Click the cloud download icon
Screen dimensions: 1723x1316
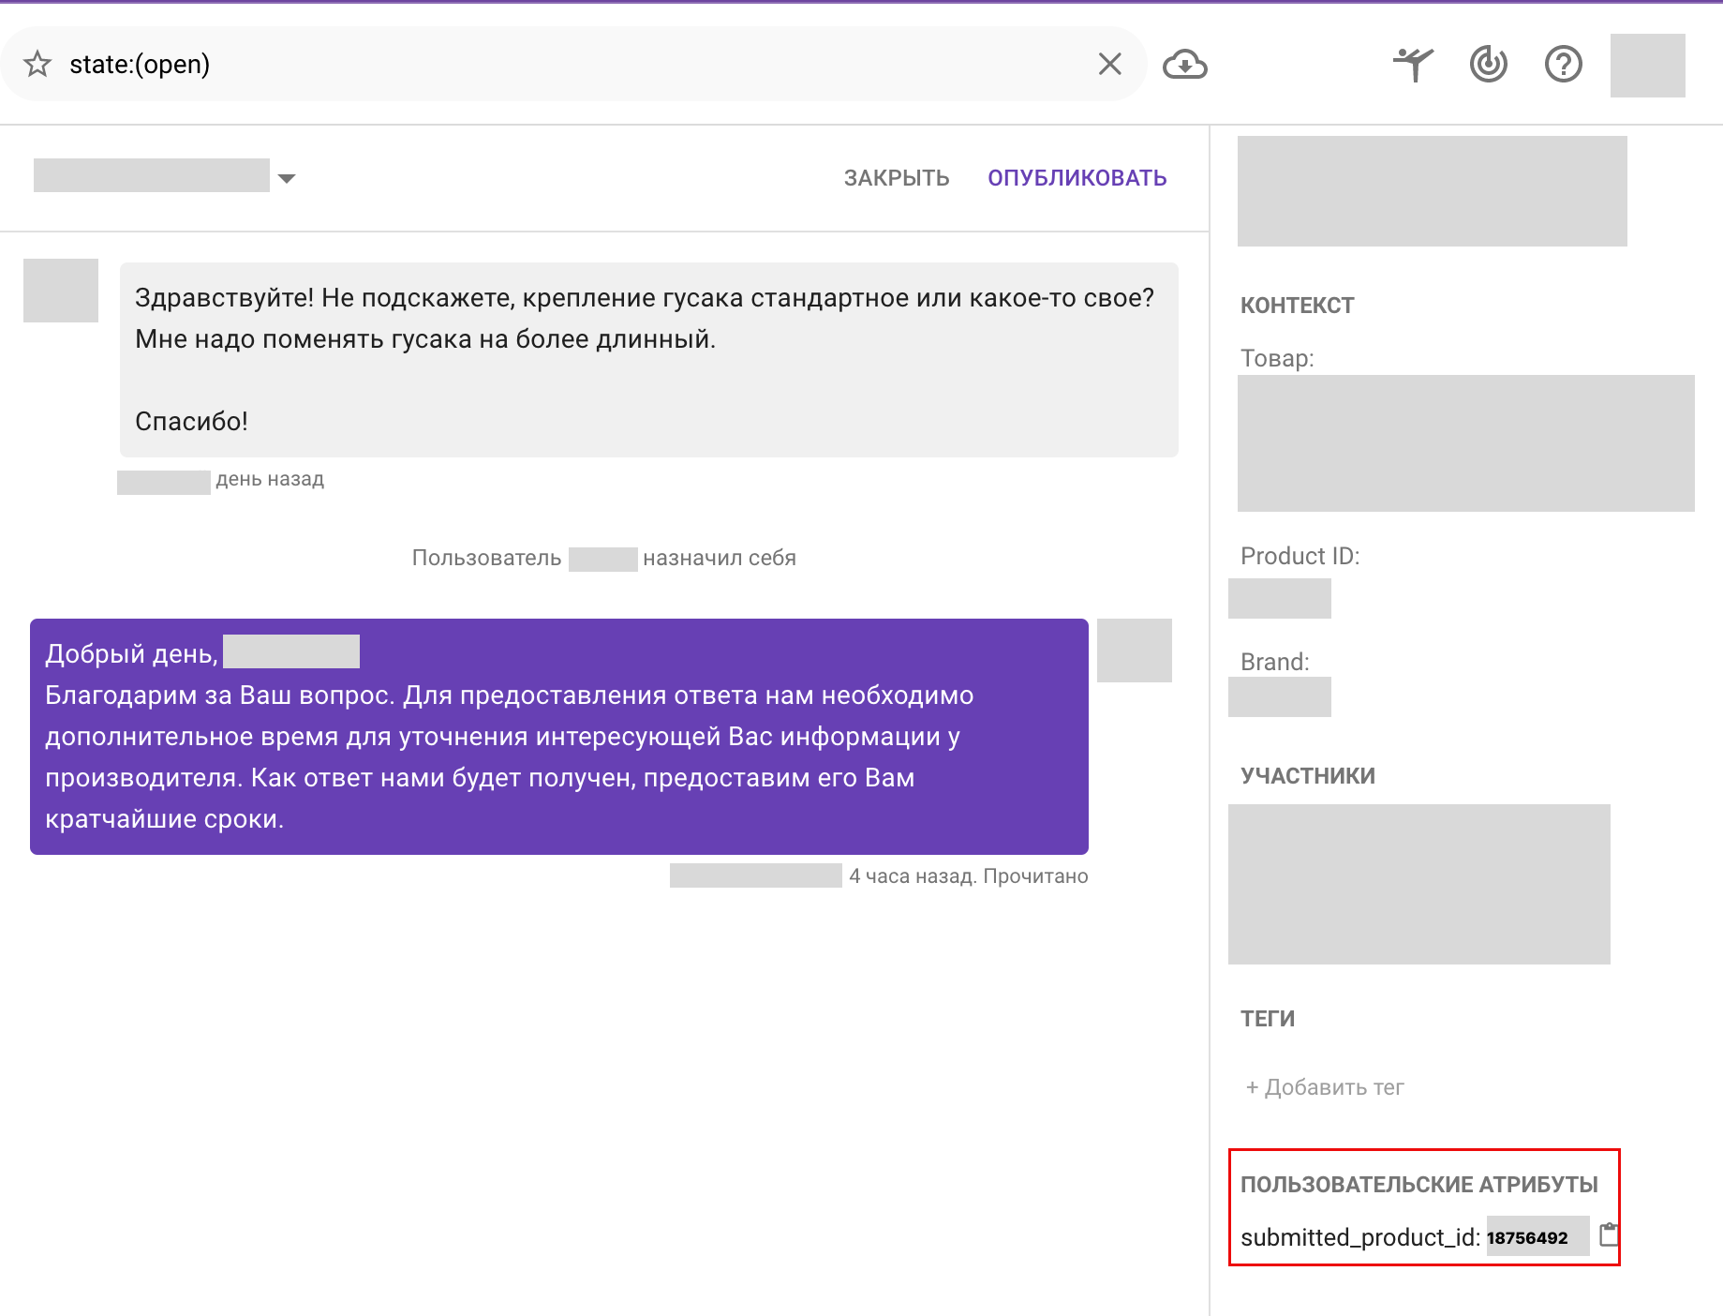pyautogui.click(x=1184, y=65)
